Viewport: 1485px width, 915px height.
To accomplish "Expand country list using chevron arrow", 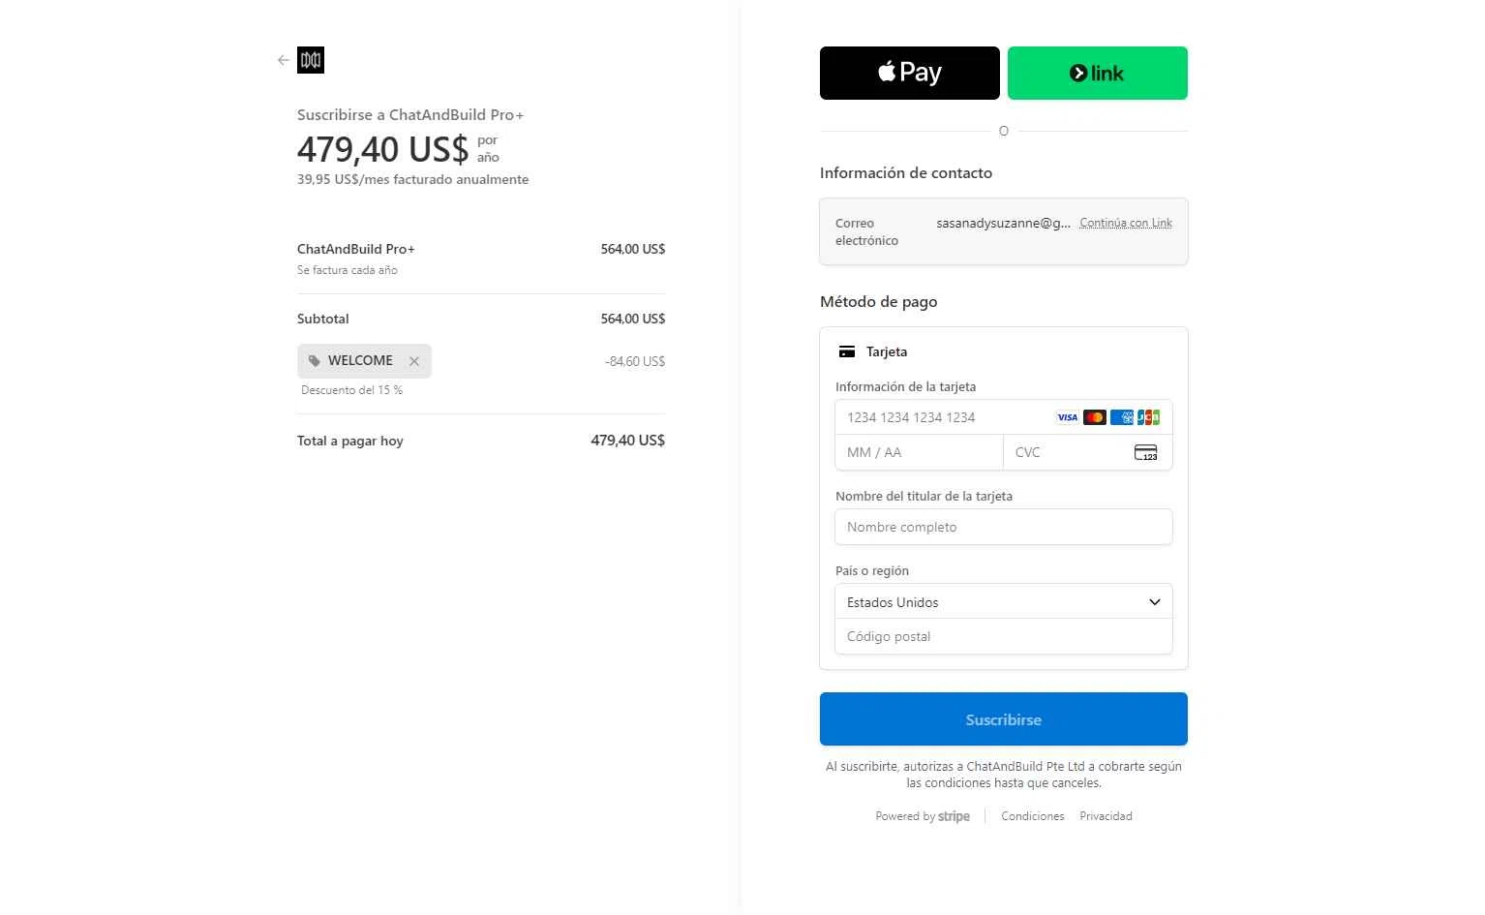I will [1155, 602].
